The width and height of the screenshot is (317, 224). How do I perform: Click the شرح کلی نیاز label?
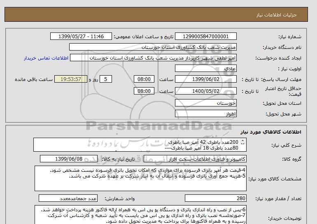286,145
